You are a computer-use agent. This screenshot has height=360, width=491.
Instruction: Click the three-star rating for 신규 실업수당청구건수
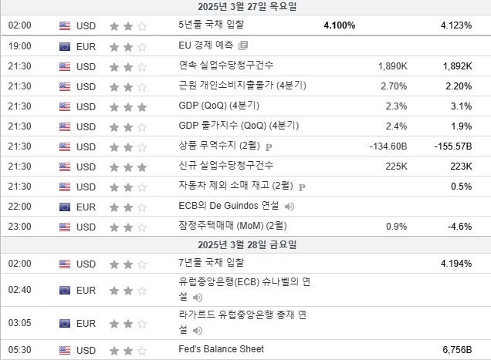click(x=128, y=167)
